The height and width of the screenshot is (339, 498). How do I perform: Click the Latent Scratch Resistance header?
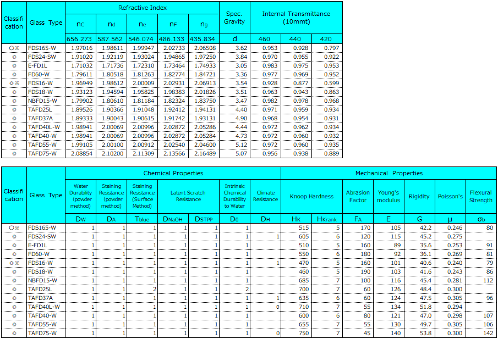(188, 196)
